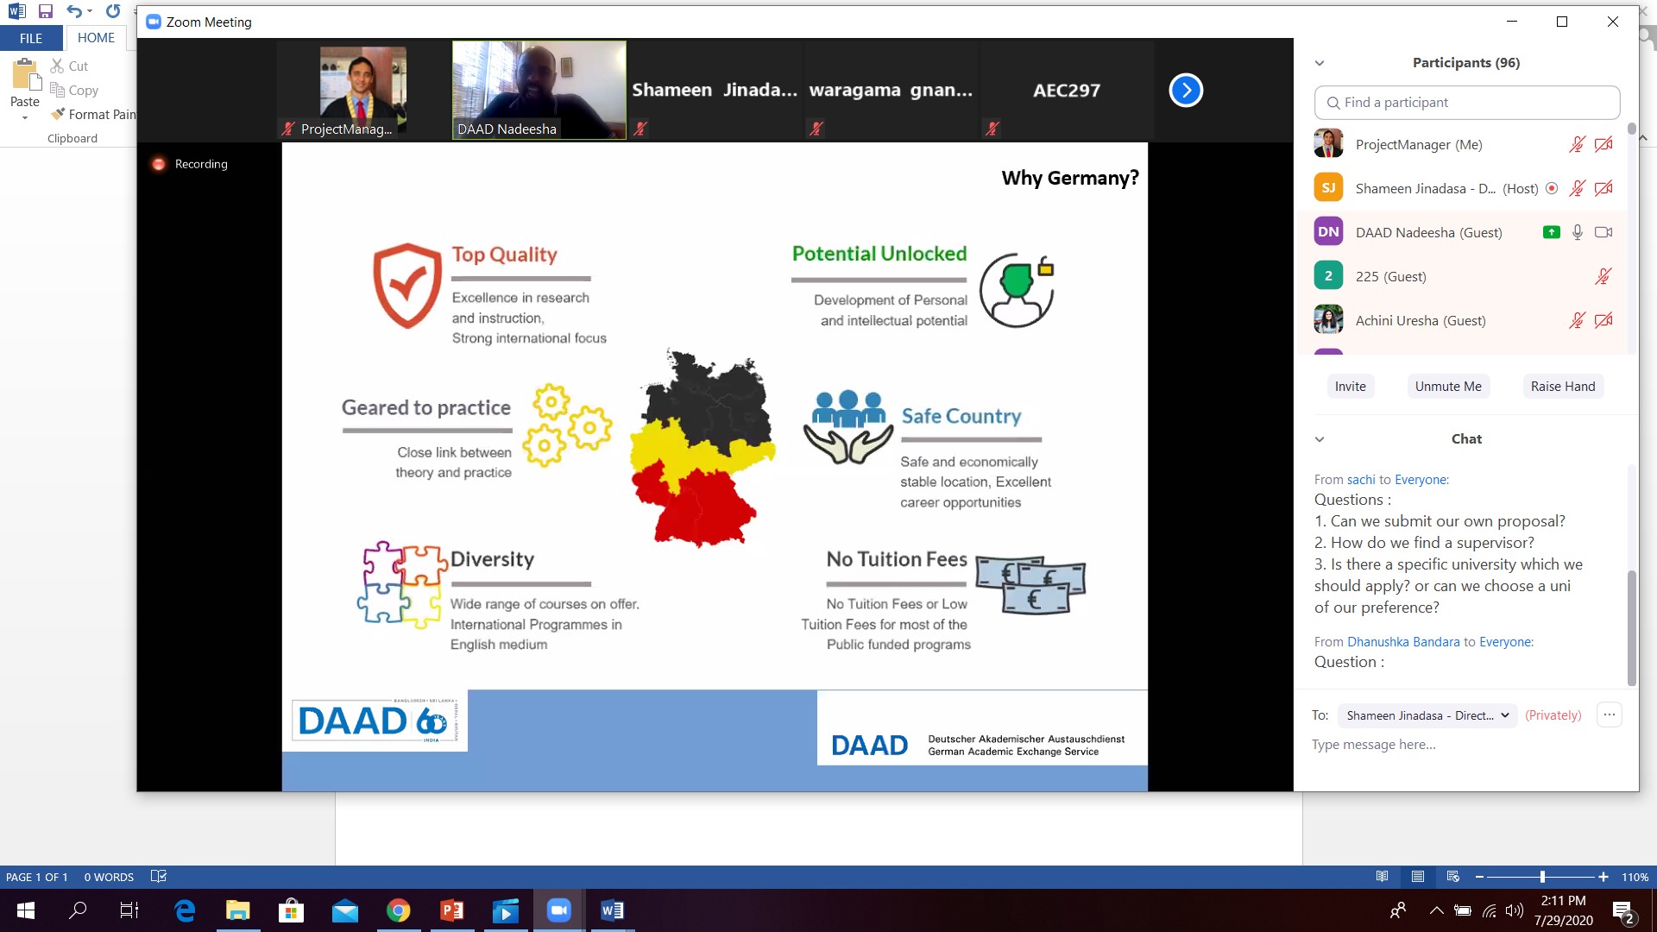The height and width of the screenshot is (932, 1657).
Task: Collapse the Participants panel chevron
Action: pyautogui.click(x=1320, y=63)
